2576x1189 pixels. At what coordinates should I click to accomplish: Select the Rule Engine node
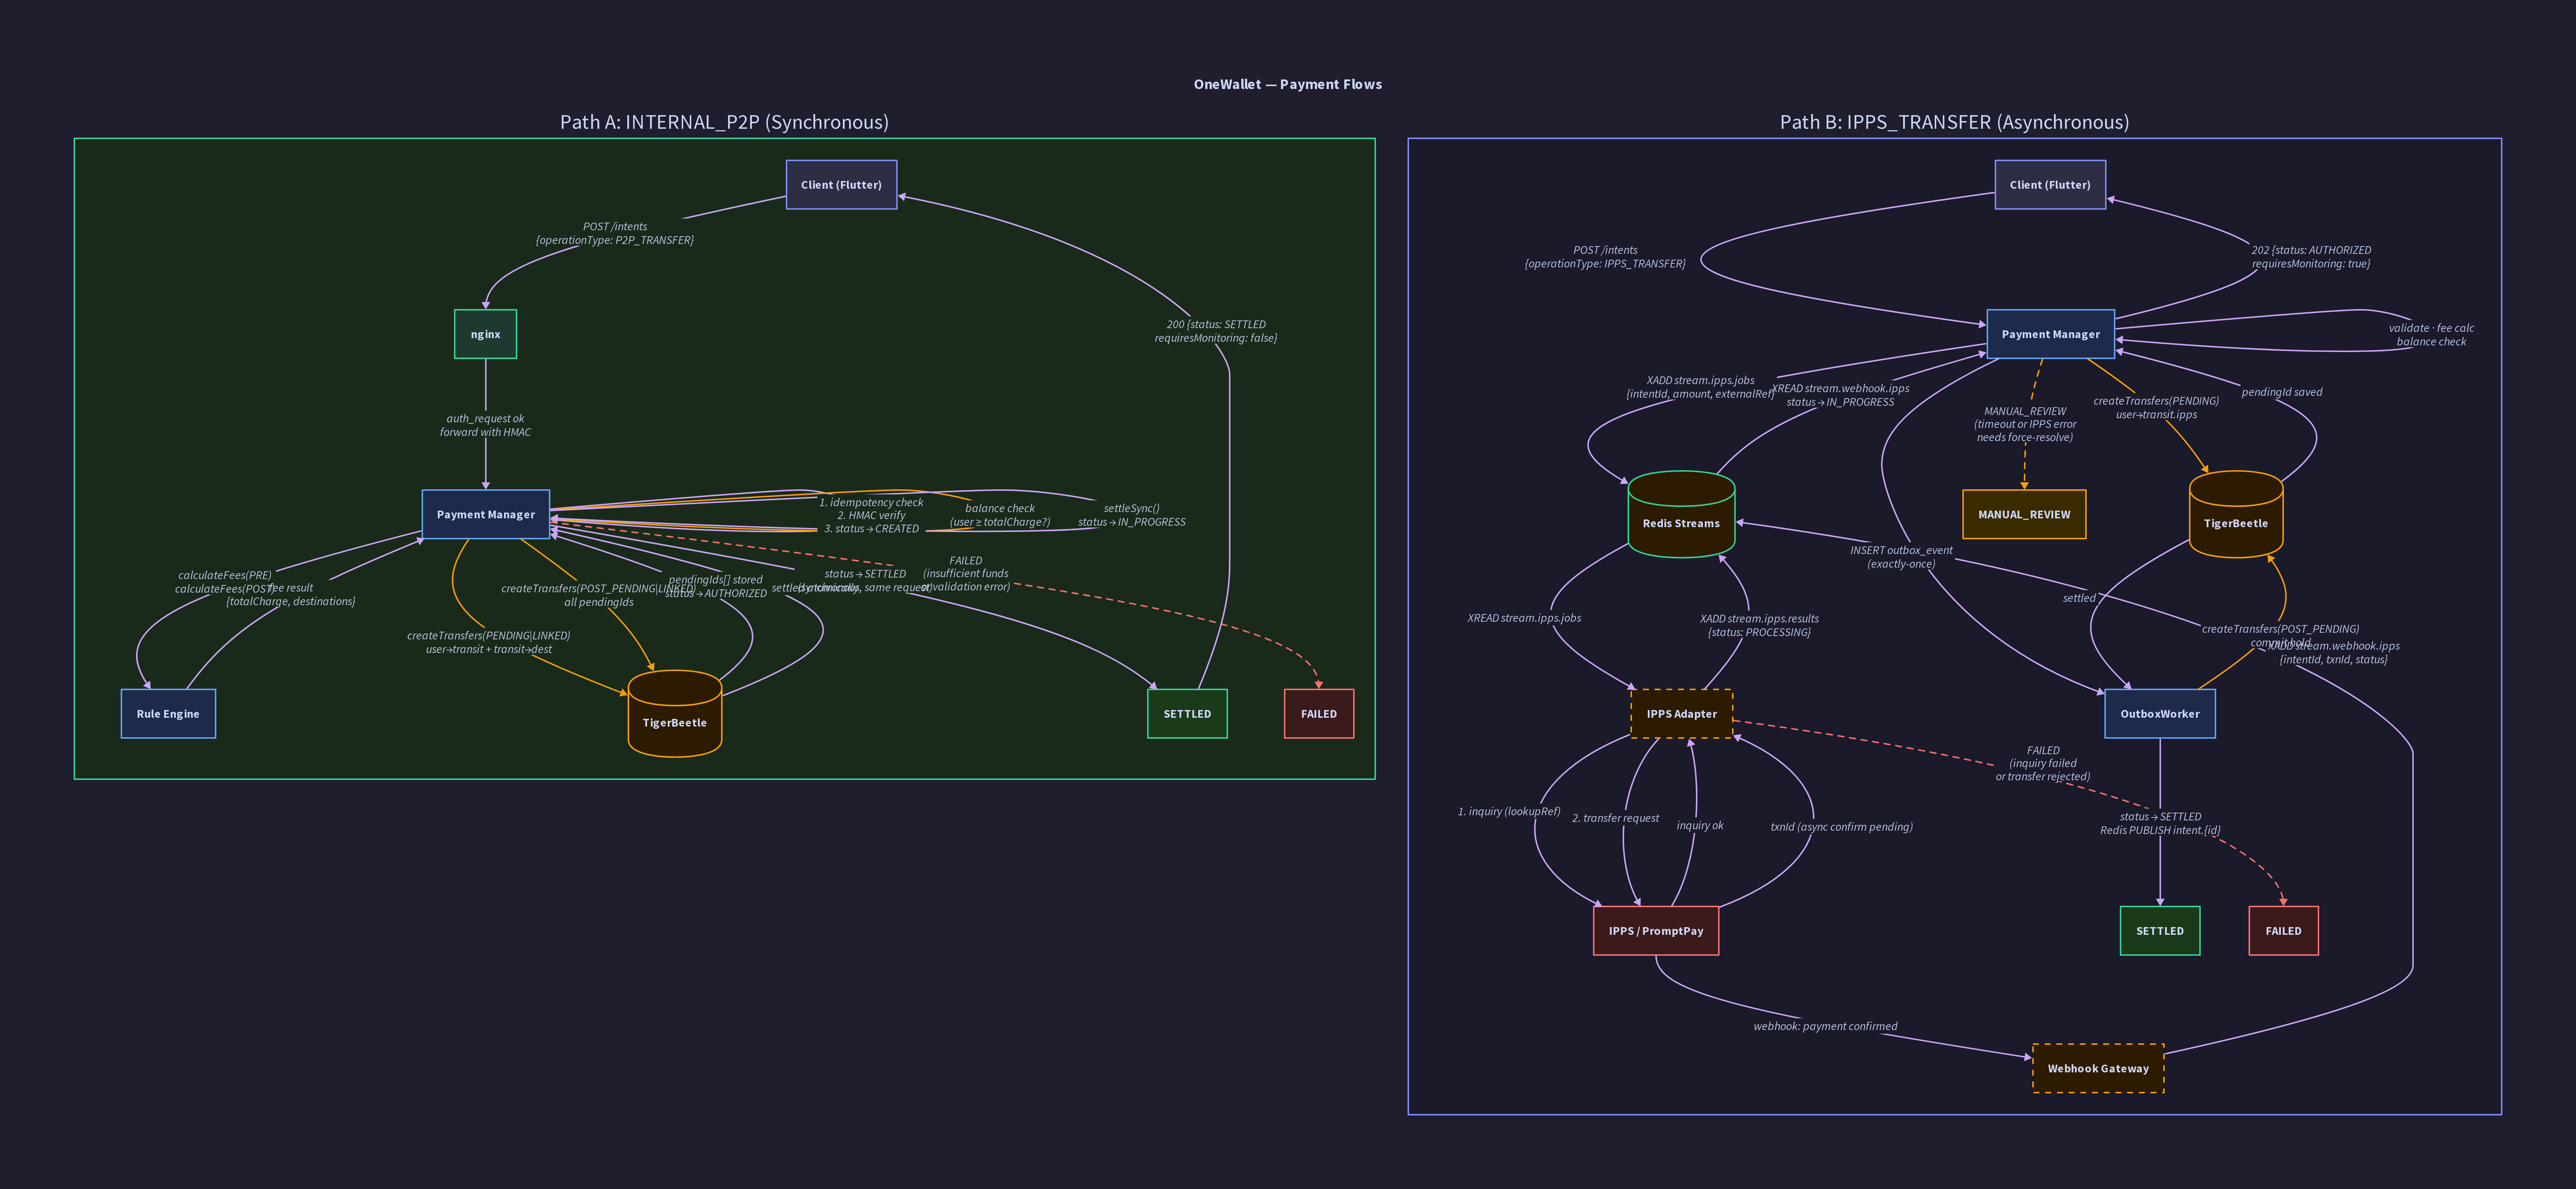click(168, 714)
